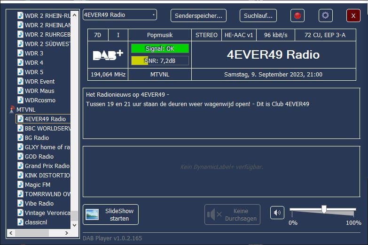
Task: Select WDR 2 RHEINLAN station
Action: click(x=47, y=25)
